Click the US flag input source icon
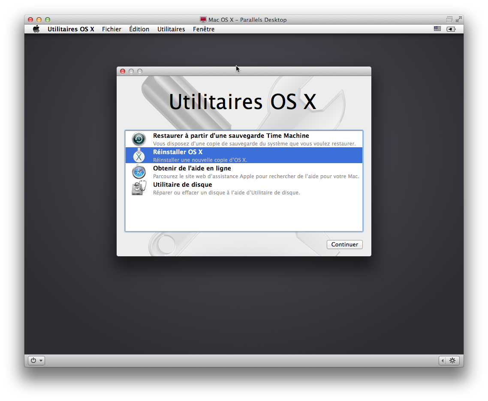 (x=437, y=29)
